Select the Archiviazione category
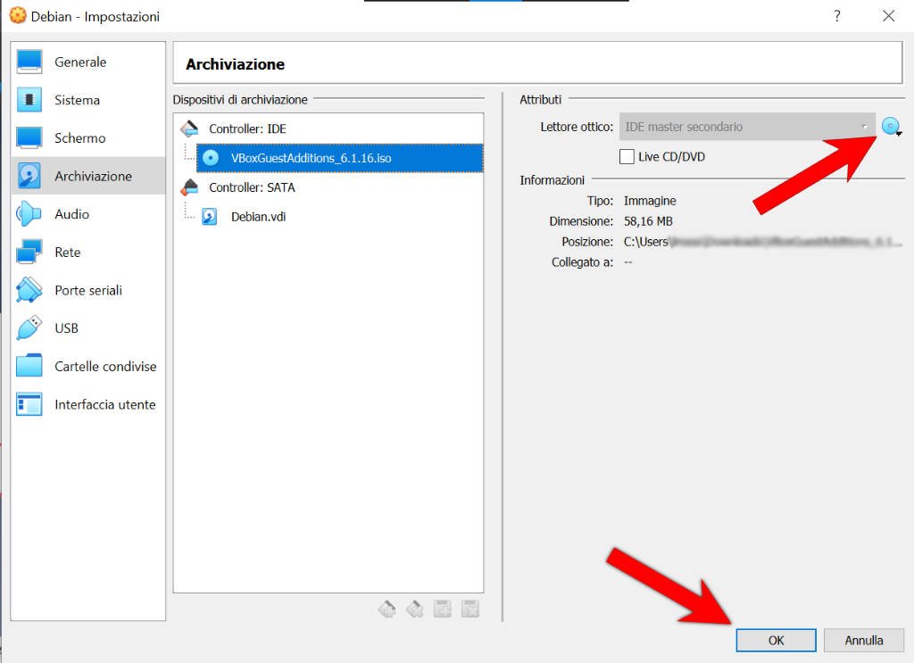The width and height of the screenshot is (914, 663). [x=88, y=176]
